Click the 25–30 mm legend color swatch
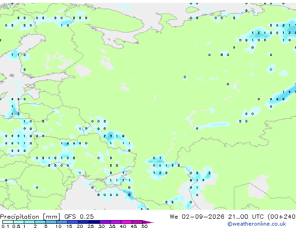Screen dimensions: 296x228 point(94,222)
